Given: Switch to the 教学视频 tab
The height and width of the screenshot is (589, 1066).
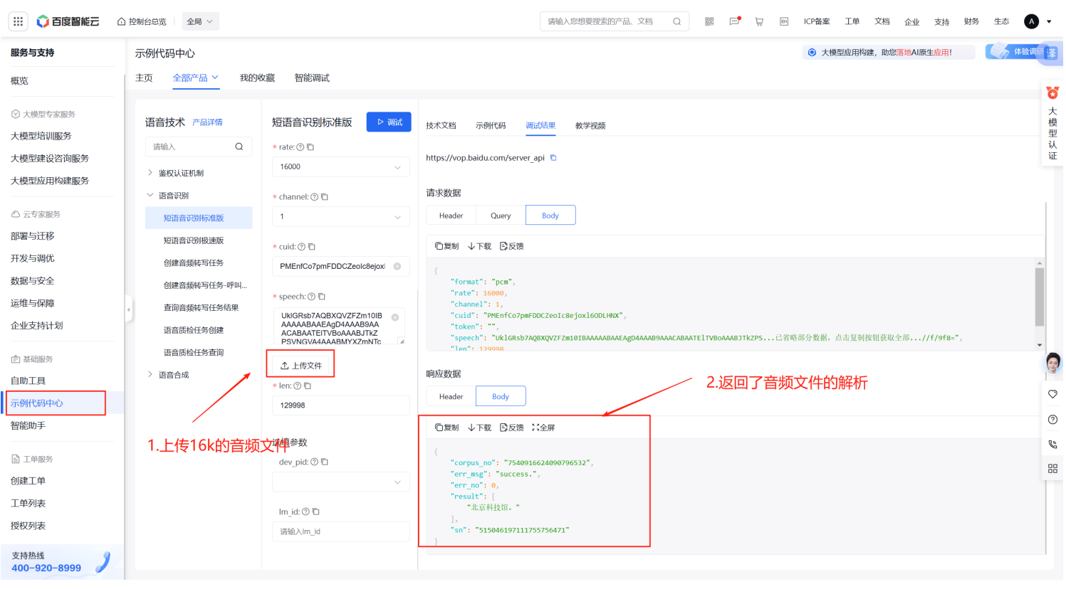Looking at the screenshot, I should [590, 126].
